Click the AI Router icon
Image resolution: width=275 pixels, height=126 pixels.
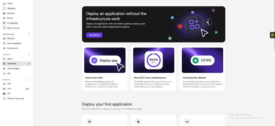4,99
